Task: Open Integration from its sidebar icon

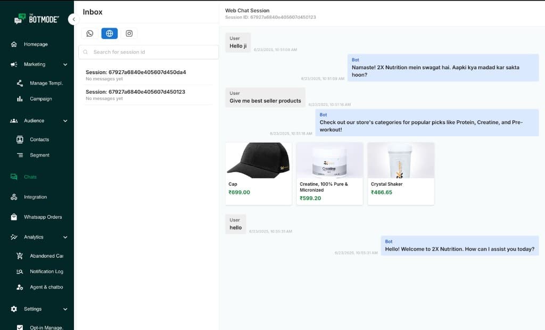Action: (x=15, y=197)
